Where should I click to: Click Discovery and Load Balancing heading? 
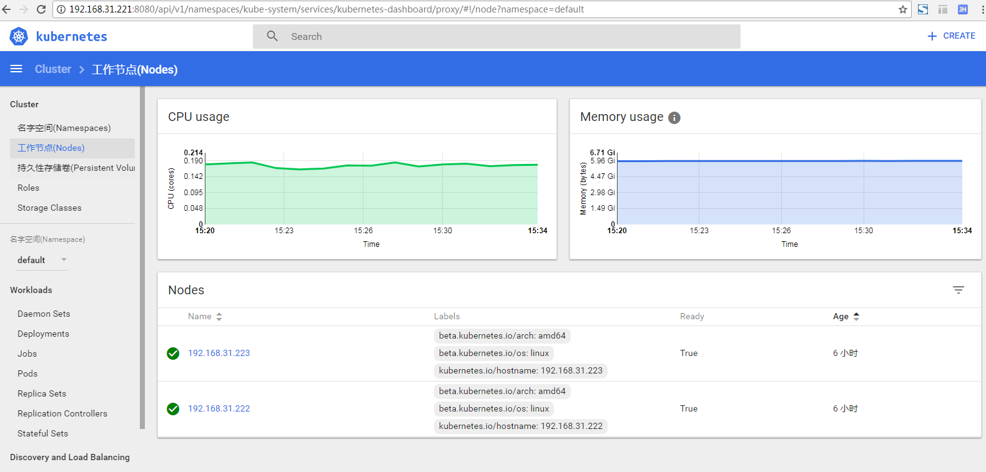pyautogui.click(x=70, y=457)
